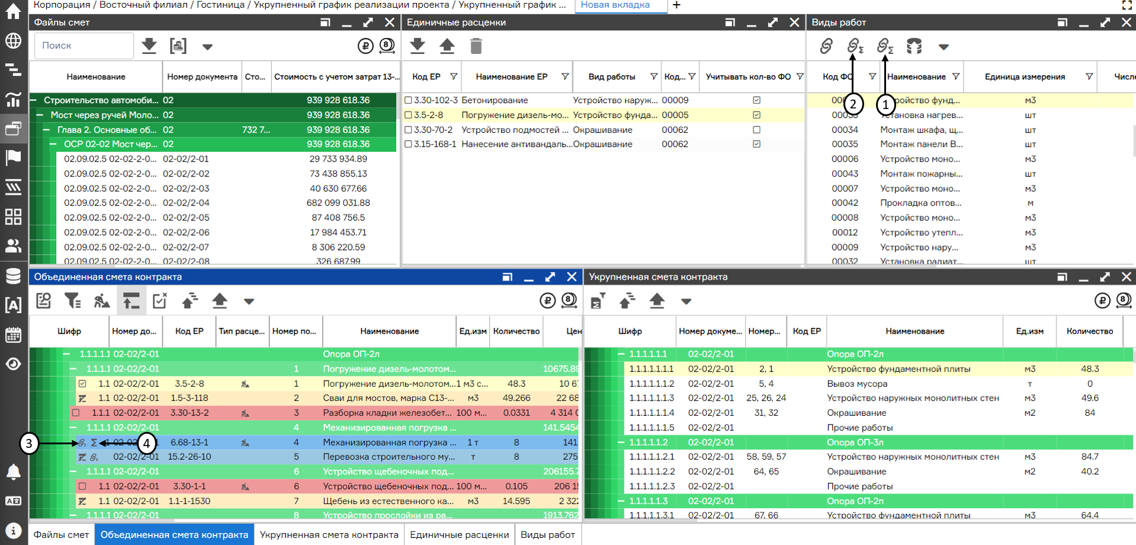1136x545 pixels.
Task: Select Перевозка строительного му... row
Action: pyautogui.click(x=326, y=457)
